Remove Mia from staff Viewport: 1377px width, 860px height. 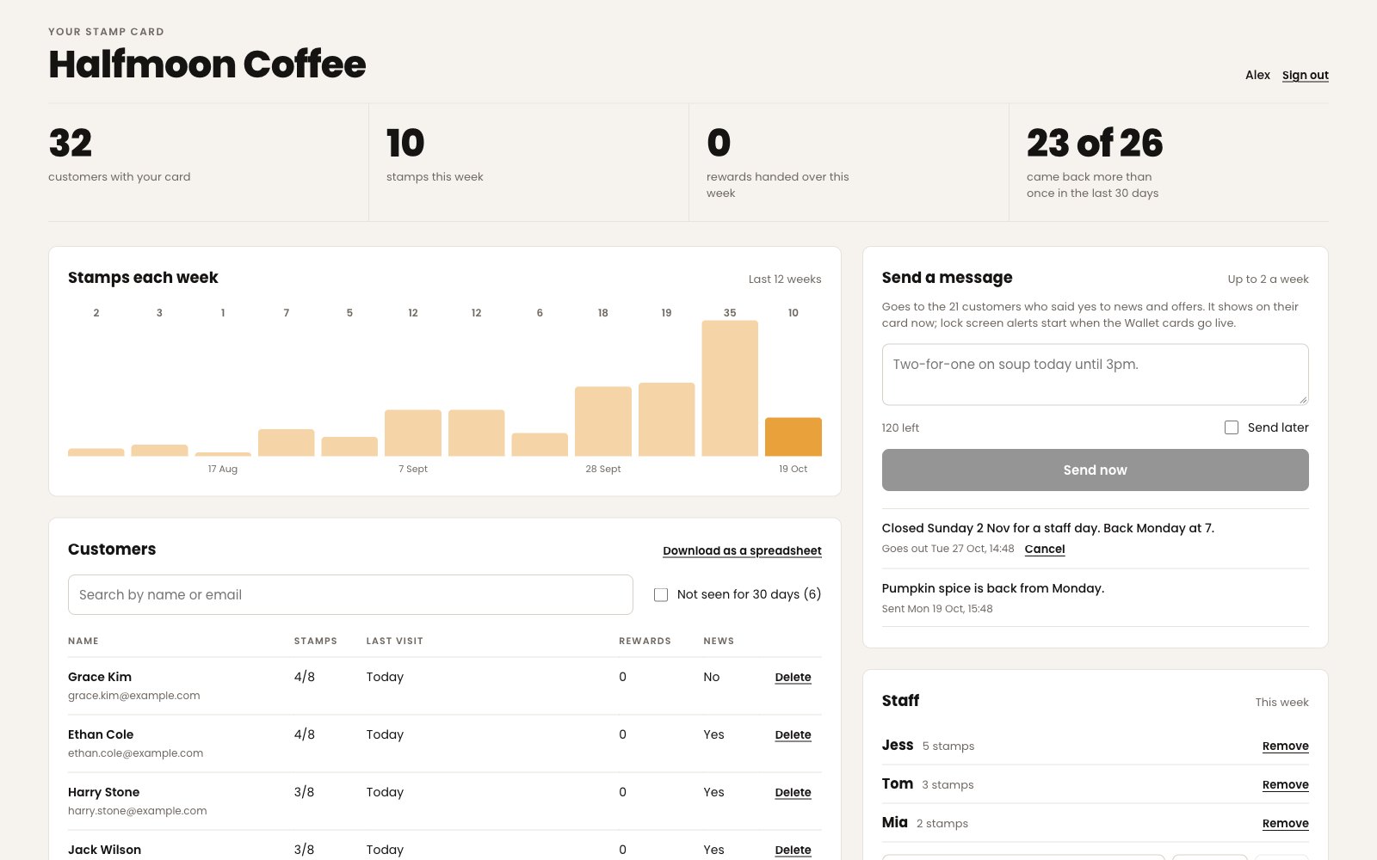[1285, 823]
